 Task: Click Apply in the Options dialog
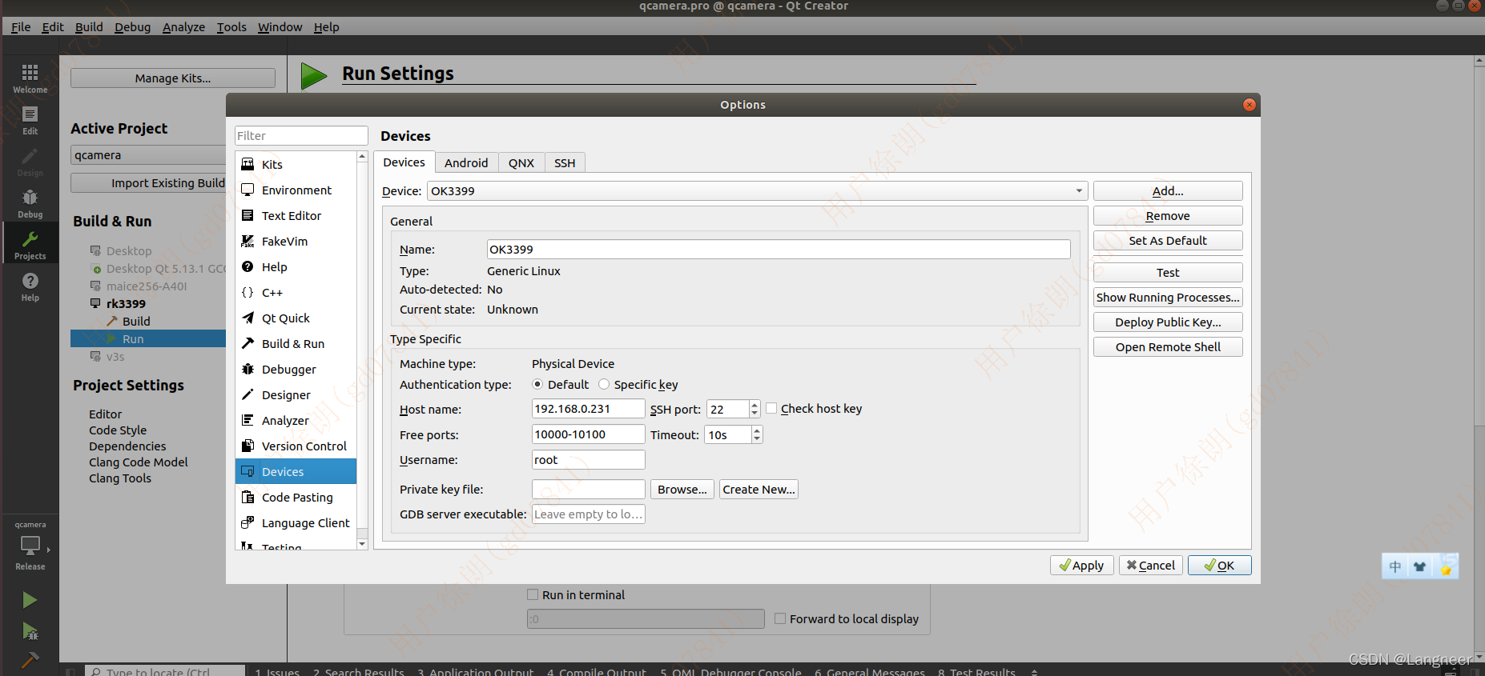point(1081,565)
